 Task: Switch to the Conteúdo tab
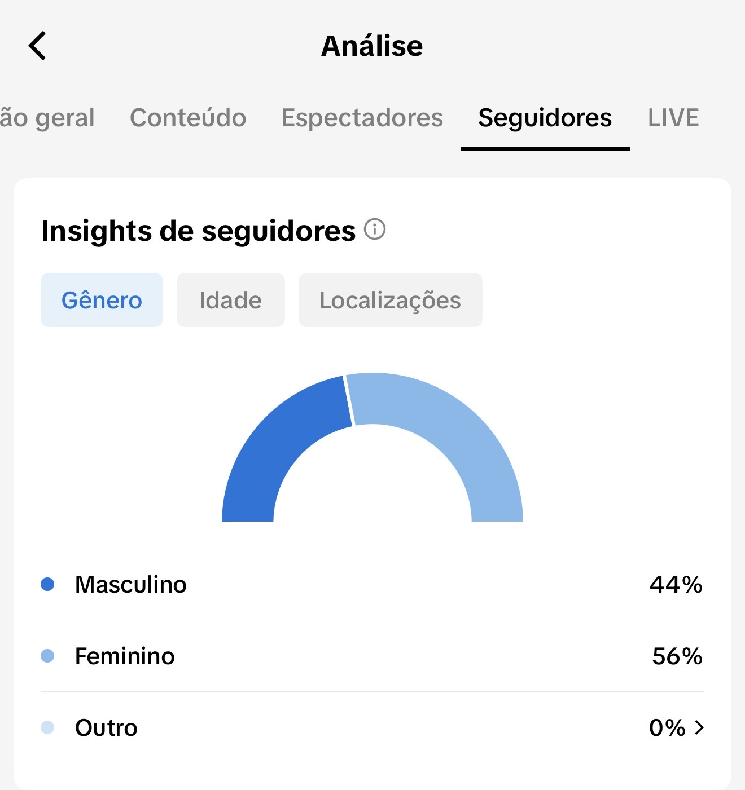point(188,118)
